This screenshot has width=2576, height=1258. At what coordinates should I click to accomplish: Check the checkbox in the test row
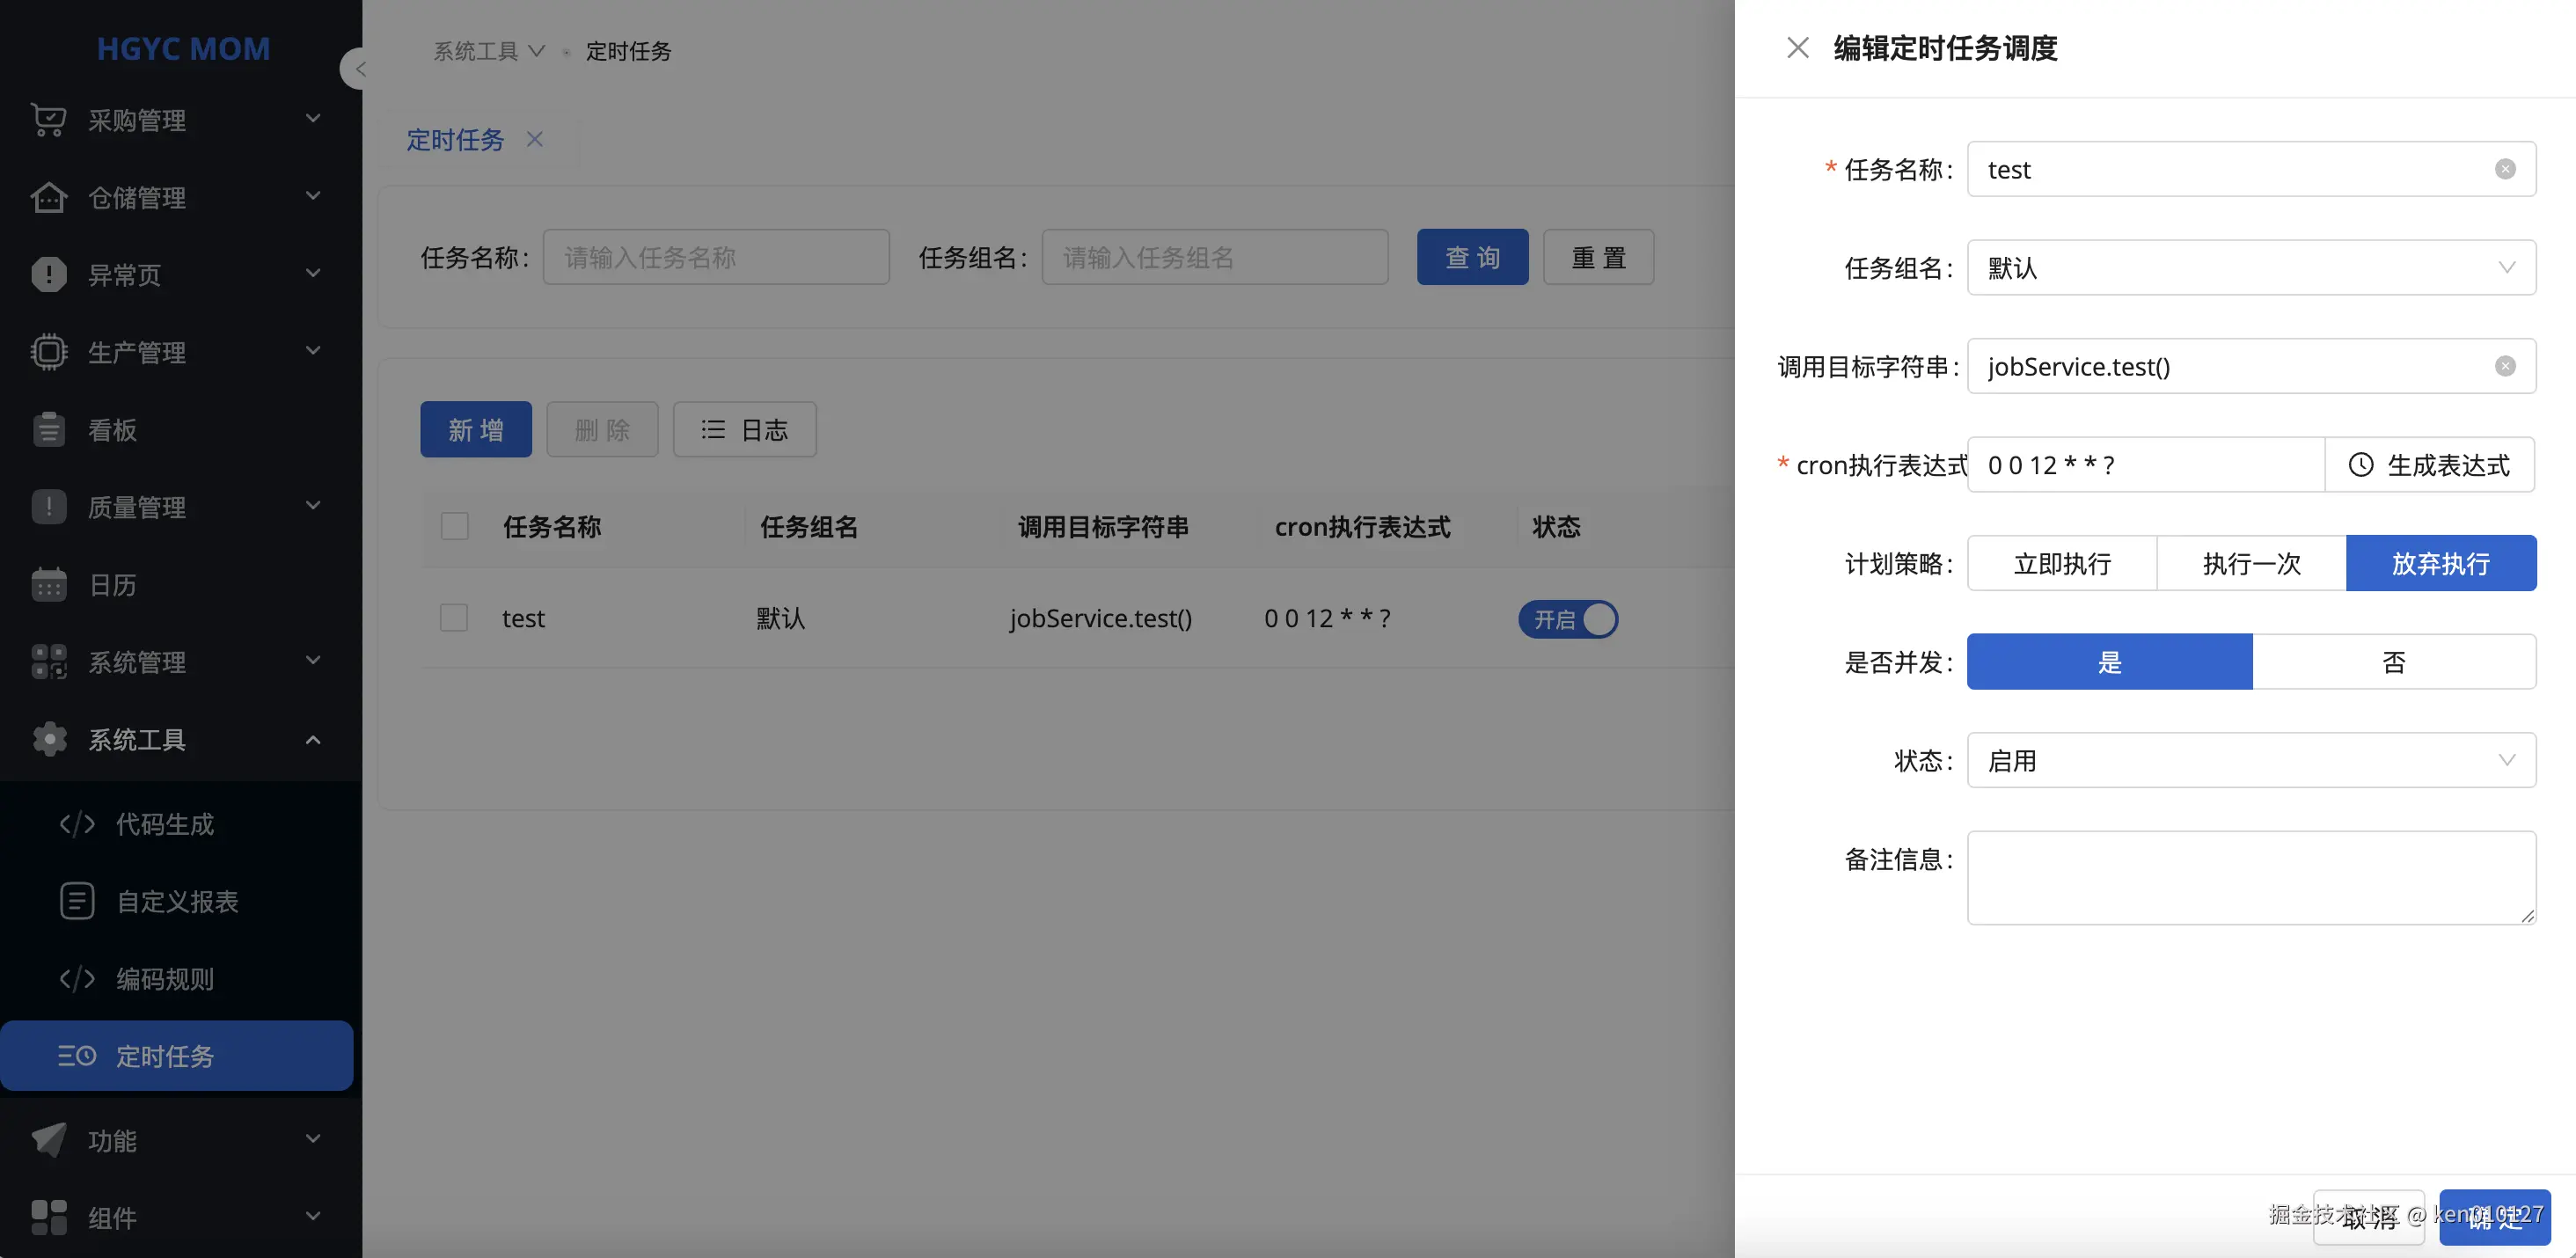coord(454,618)
